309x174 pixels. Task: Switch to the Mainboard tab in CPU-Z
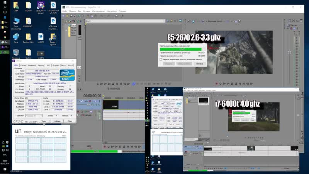[32, 65]
